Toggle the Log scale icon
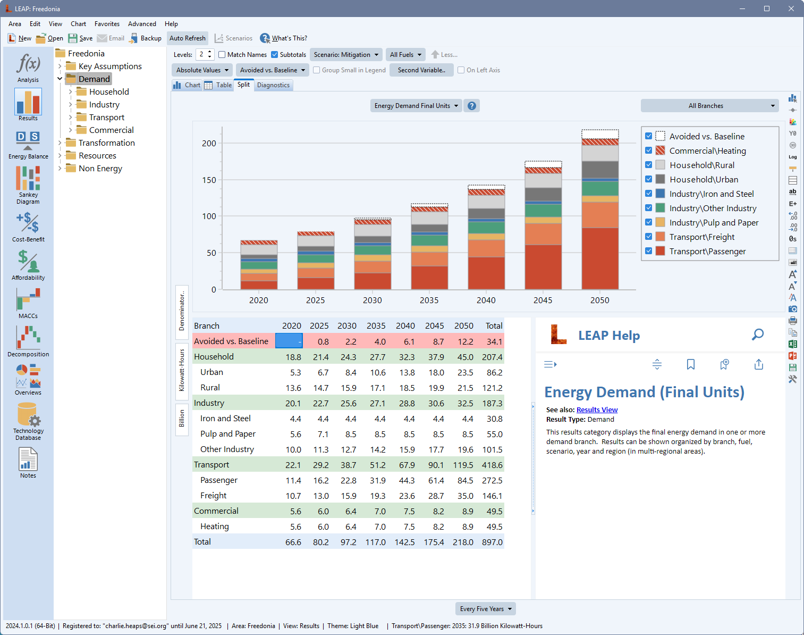 tap(793, 157)
